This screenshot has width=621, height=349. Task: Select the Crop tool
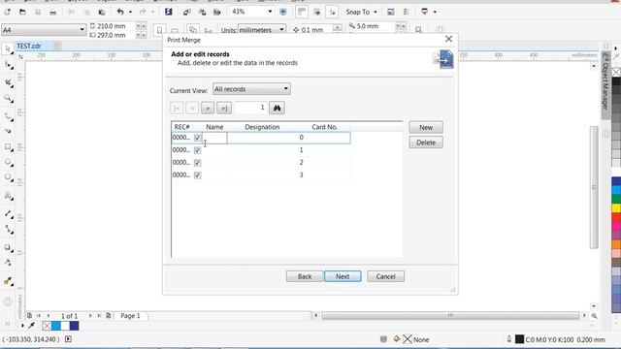[x=8, y=81]
